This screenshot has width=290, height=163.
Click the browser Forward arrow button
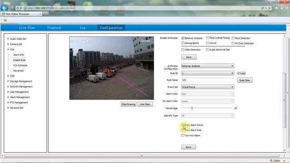coord(12,8)
